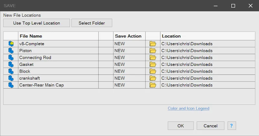
Task: Open folder browser for crankshaft row
Action: [x=153, y=78]
